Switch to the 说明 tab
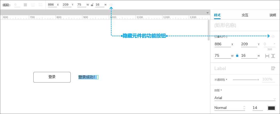Image resolution: width=280 pixels, height=114 pixels. point(273,15)
